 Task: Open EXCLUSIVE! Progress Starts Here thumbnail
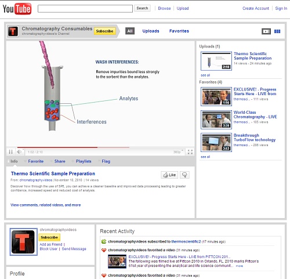click(x=216, y=96)
